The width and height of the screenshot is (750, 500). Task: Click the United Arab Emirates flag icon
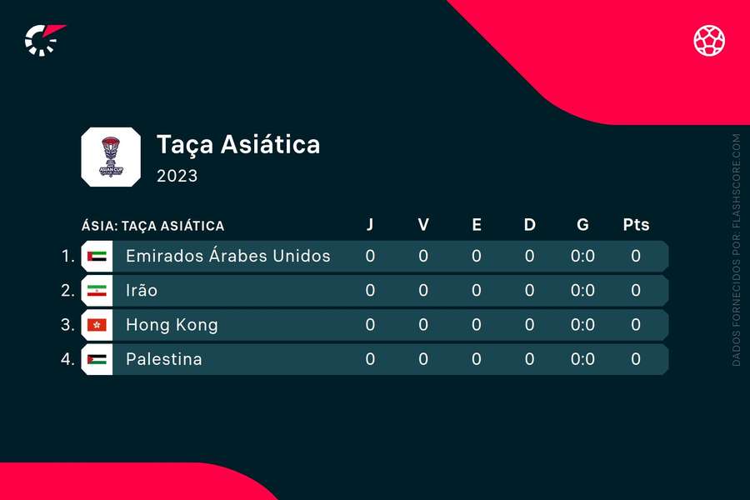coord(97,257)
